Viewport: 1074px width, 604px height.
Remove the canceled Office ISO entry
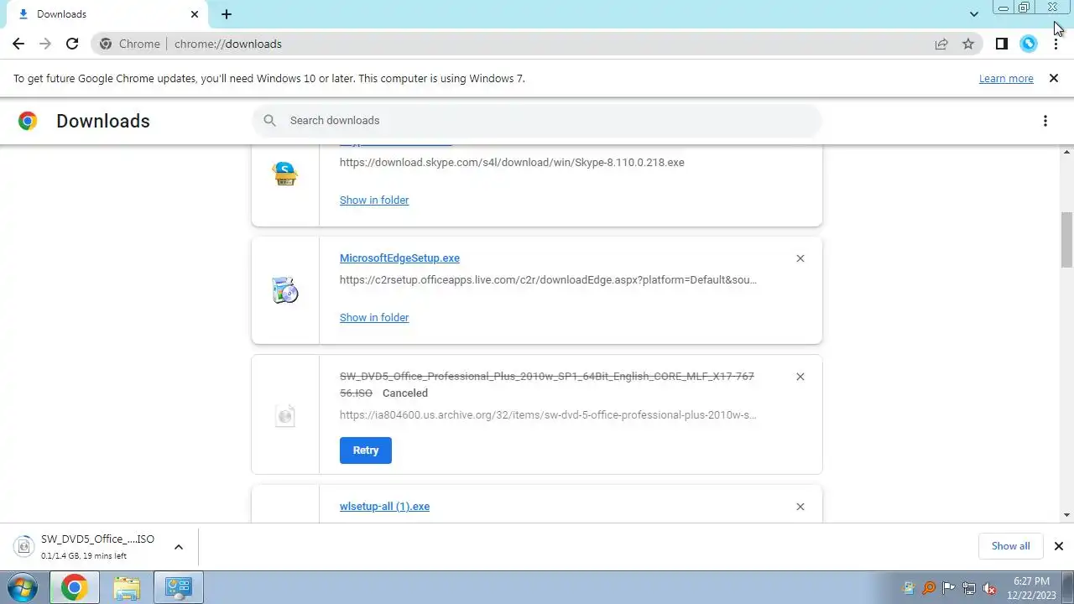pyautogui.click(x=800, y=377)
